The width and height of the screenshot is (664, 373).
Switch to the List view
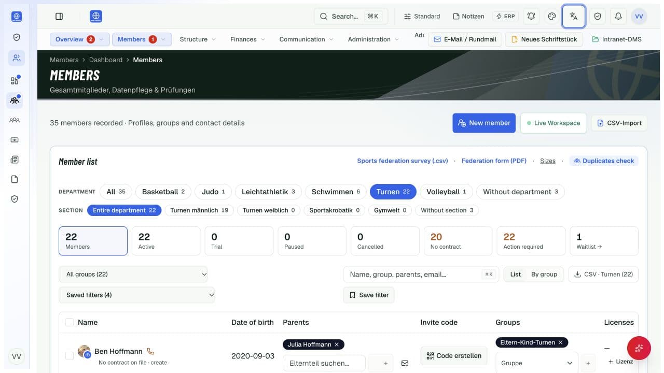(x=516, y=275)
